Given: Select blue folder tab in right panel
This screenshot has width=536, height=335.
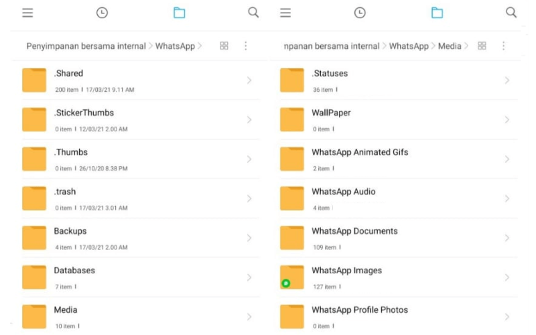Looking at the screenshot, I should (437, 13).
